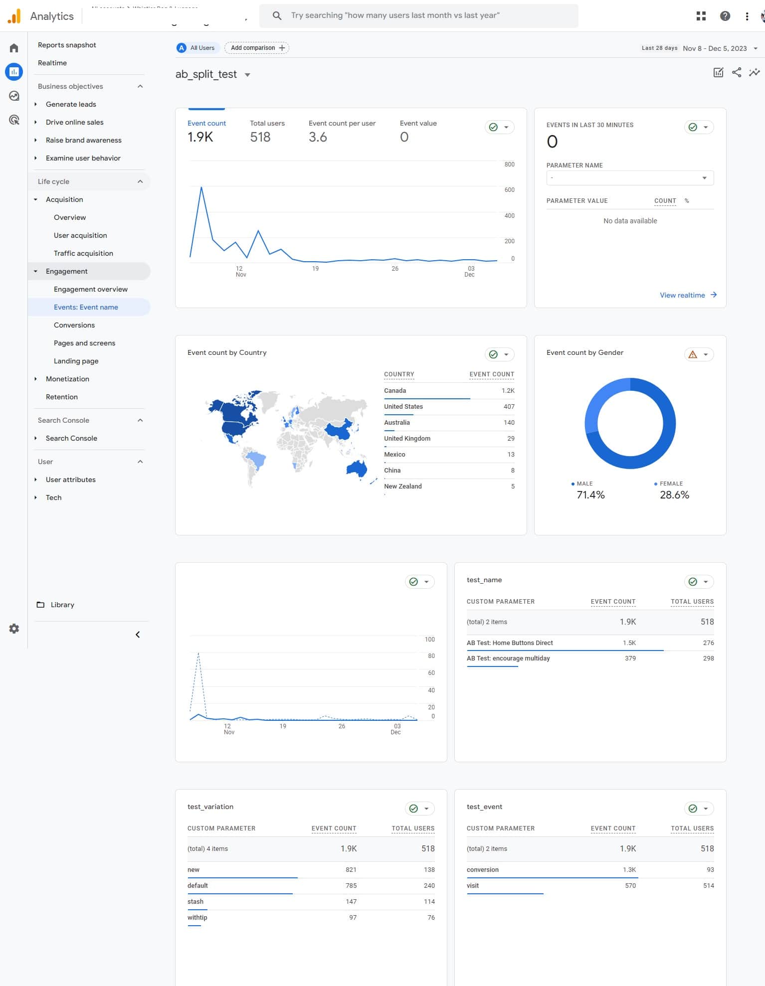Screen dimensions: 765x986
Task: Click the Edit comparisons chart-pencil icon
Action: (718, 72)
